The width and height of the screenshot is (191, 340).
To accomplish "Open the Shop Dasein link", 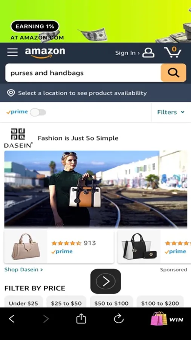I will pos(24,269).
